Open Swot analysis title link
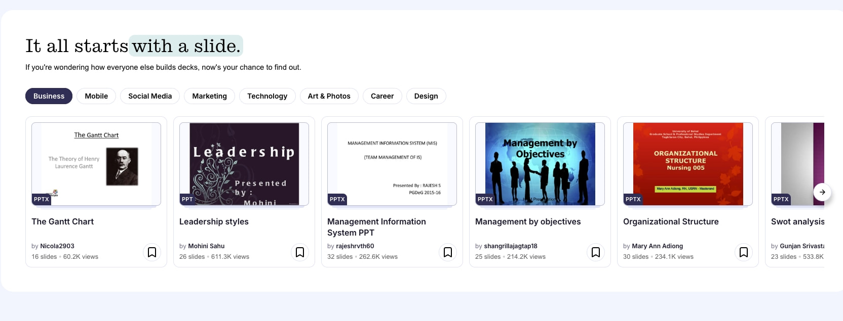This screenshot has width=843, height=321. coord(797,221)
